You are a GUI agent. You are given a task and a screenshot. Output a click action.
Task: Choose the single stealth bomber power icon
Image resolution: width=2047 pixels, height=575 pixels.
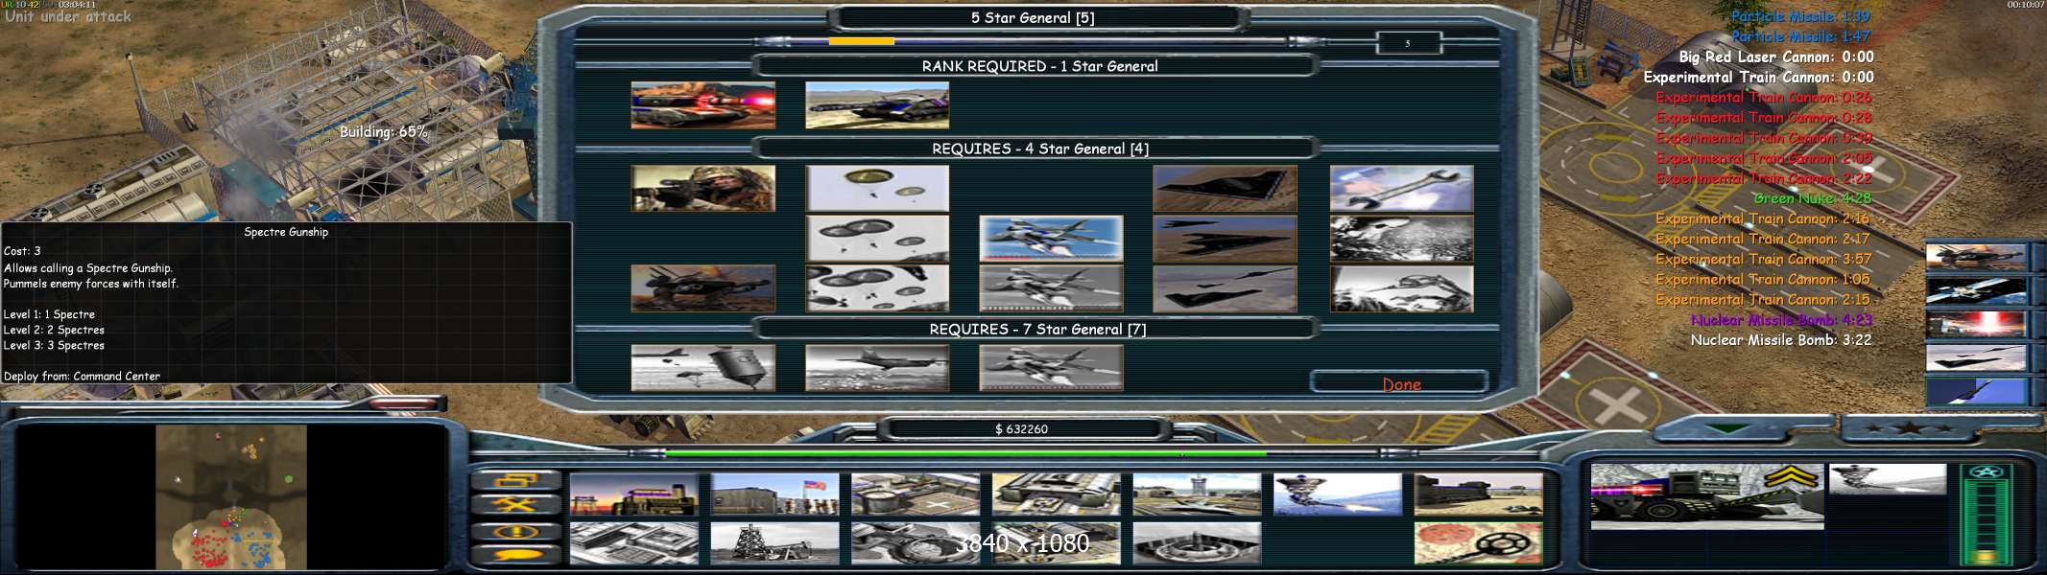click(x=1225, y=188)
